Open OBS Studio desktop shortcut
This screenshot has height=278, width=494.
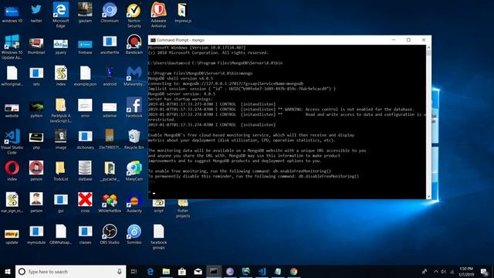point(110,234)
